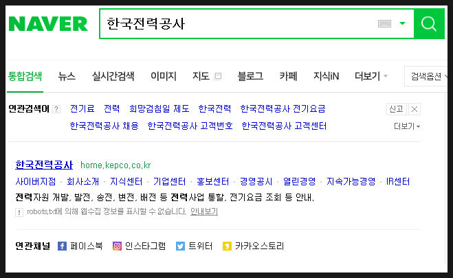Open the 경영공시 sublink
This screenshot has height=278, width=453.
256,181
